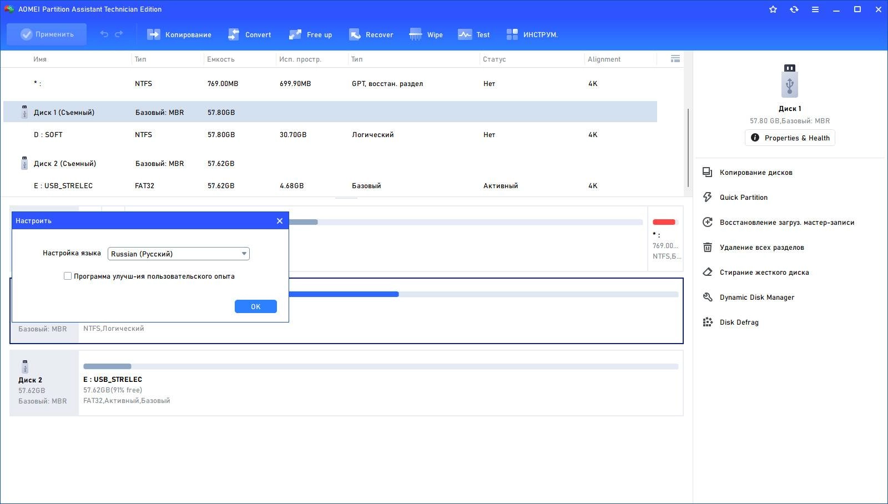Click the info icon on Properties & Health
888x504 pixels.
click(x=755, y=138)
